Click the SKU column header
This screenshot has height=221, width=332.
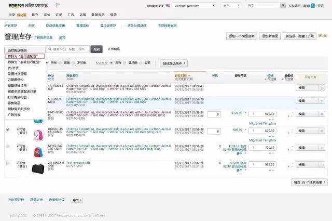(x=51, y=75)
